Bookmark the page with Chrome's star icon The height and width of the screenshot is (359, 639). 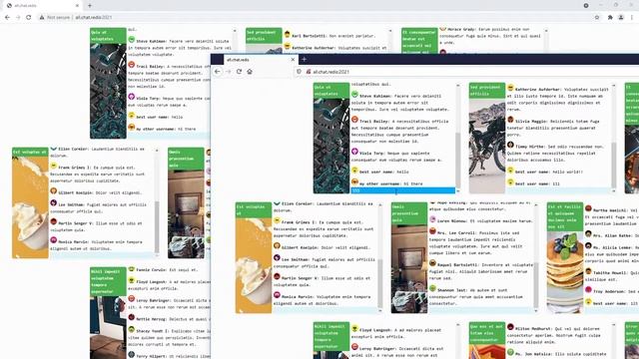coord(597,17)
